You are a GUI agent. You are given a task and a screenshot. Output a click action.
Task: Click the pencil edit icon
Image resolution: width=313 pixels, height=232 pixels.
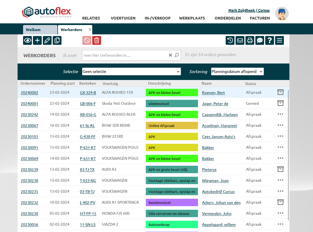47,40
